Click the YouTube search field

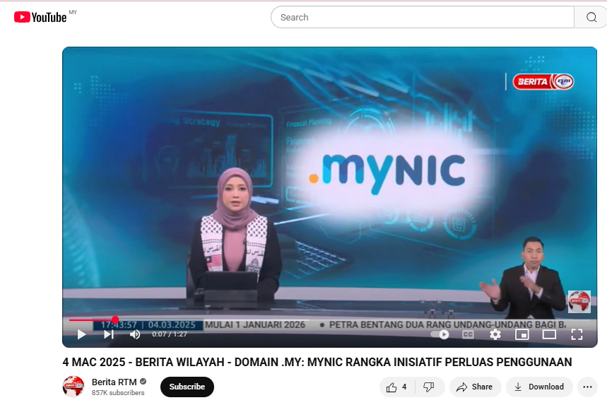point(423,18)
